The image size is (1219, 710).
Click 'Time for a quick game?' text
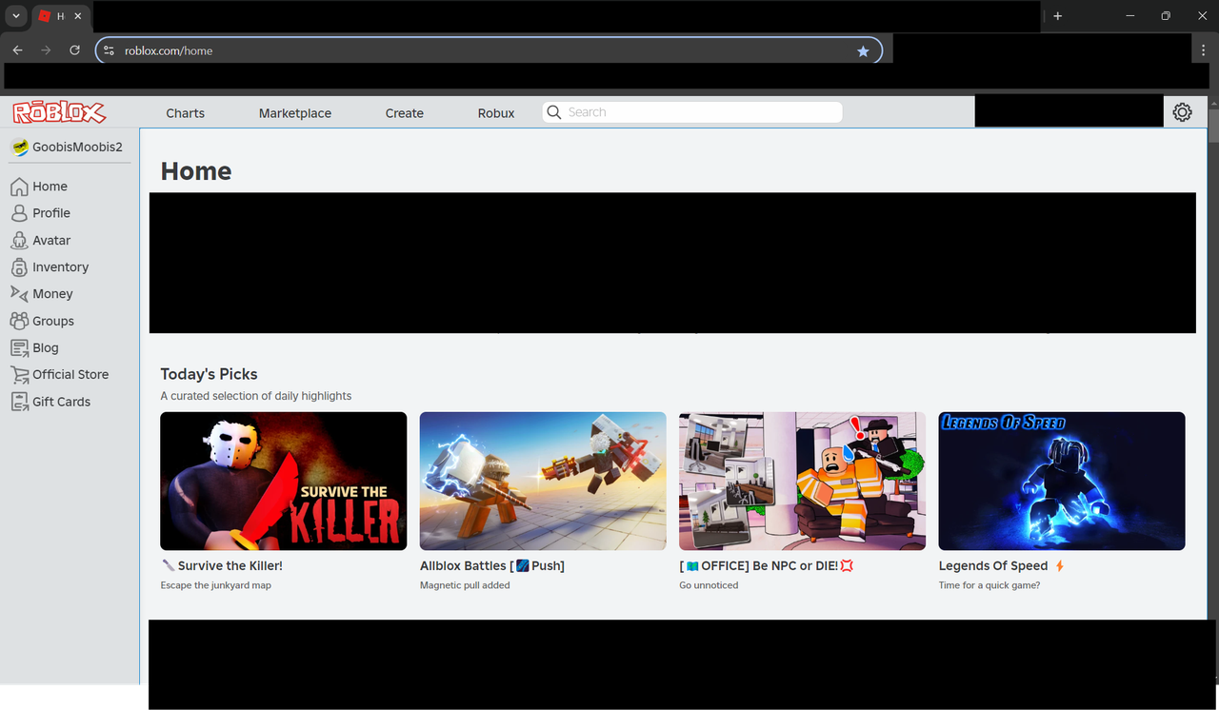tap(989, 585)
